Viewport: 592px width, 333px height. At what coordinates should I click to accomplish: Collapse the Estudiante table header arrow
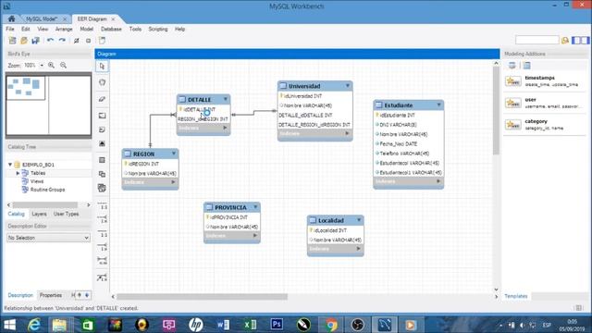tap(438, 105)
